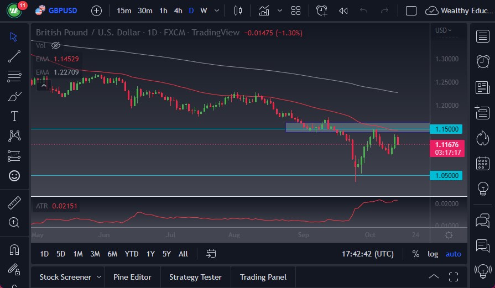Toggle Vol indicator visibility eye

point(55,46)
